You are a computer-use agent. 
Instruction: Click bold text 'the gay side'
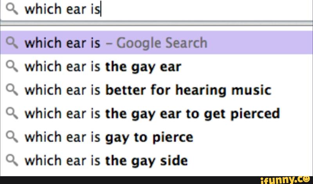tap(146, 161)
